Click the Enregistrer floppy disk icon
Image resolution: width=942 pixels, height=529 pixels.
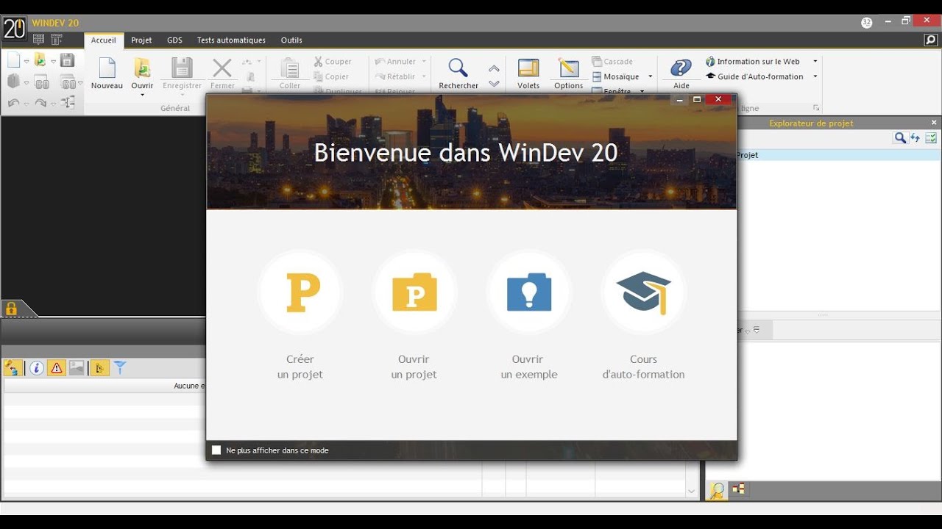click(182, 68)
